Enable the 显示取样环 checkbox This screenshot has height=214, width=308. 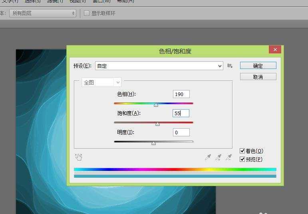pyautogui.click(x=87, y=13)
